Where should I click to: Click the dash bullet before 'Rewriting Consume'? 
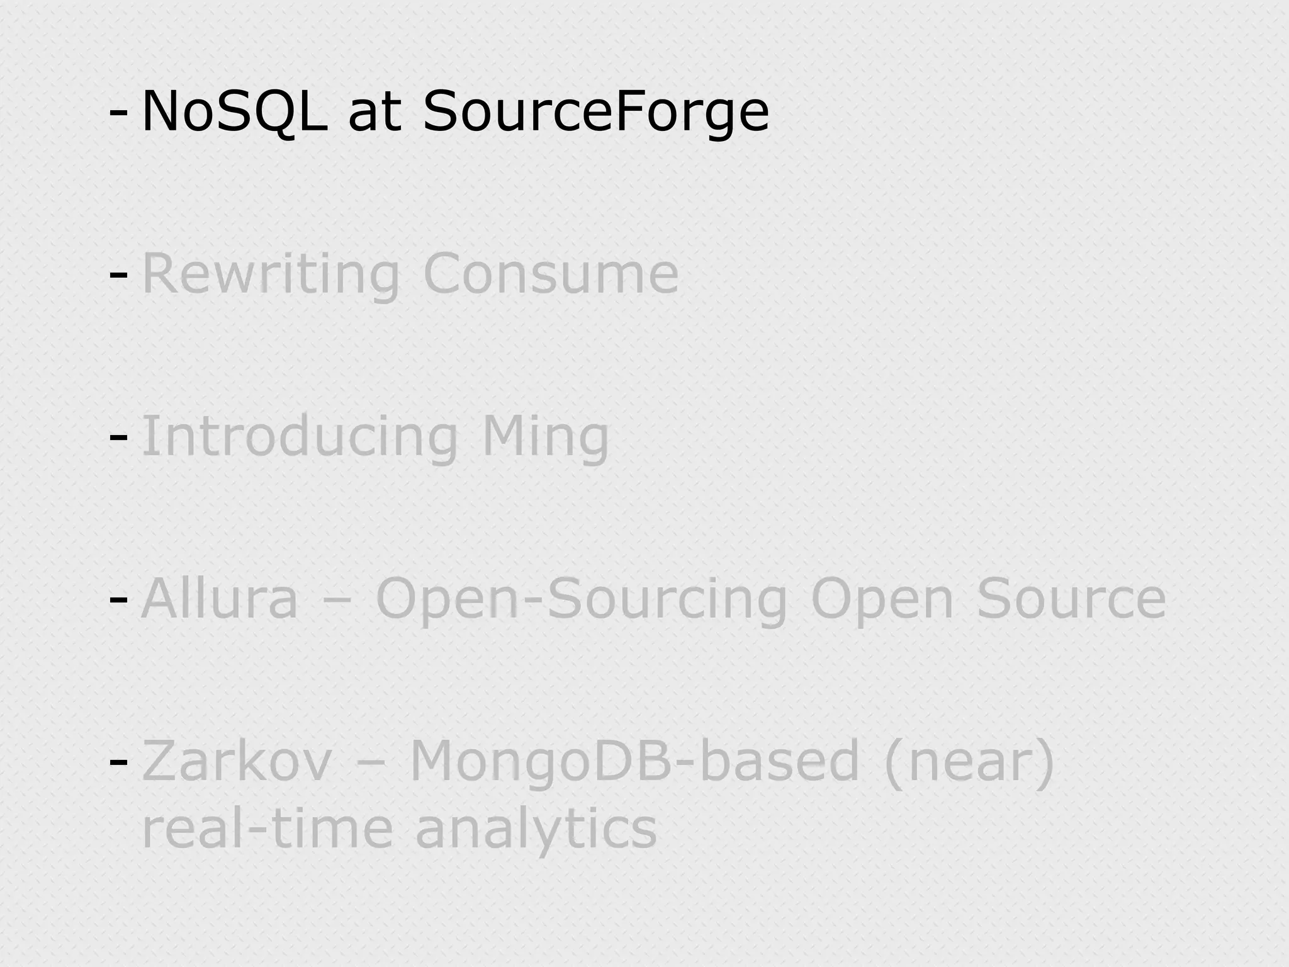tap(118, 275)
